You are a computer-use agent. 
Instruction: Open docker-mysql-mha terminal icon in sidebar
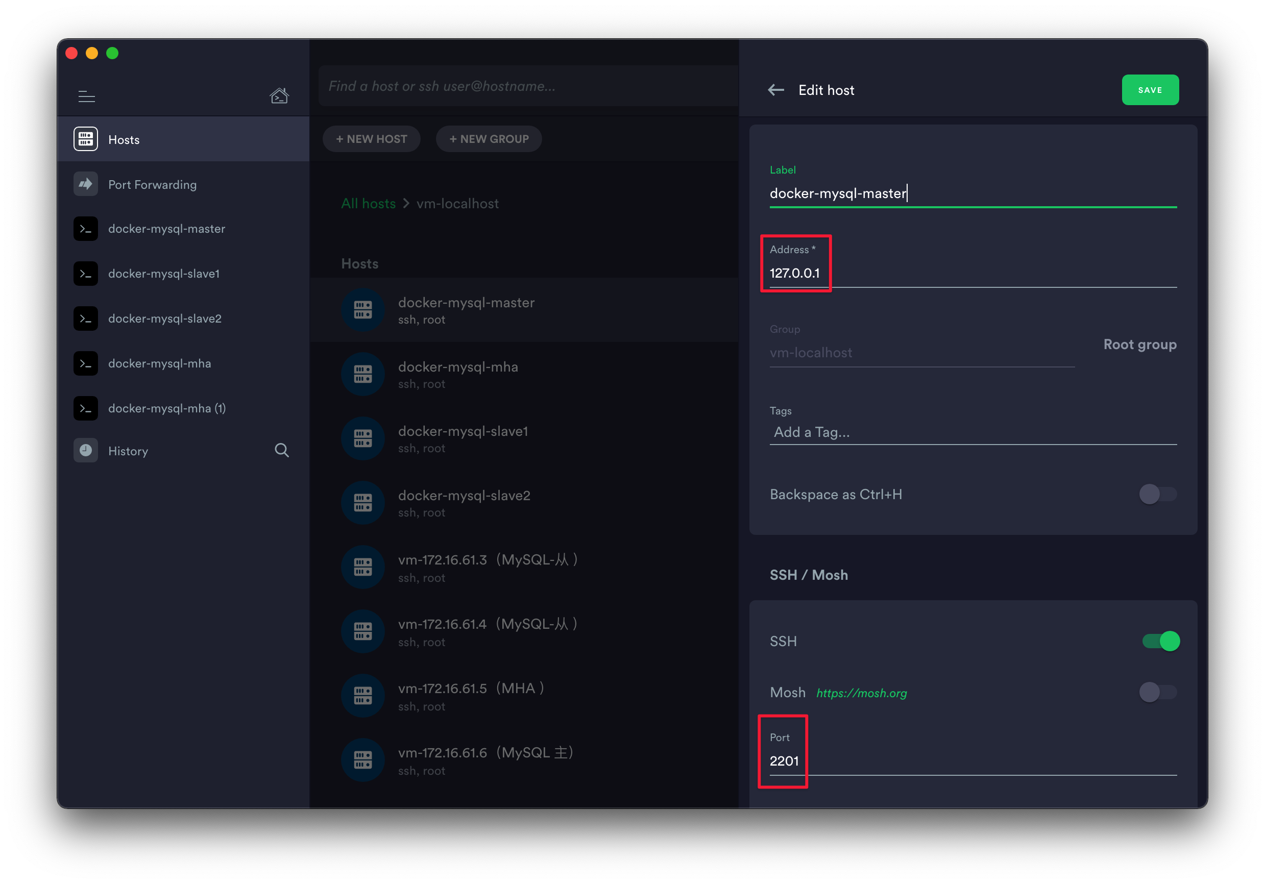tap(85, 363)
